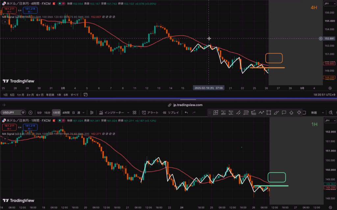337x210 pixels.
Task: Open timezone setting 18:35:51 UTC+9
Action: coord(324,95)
